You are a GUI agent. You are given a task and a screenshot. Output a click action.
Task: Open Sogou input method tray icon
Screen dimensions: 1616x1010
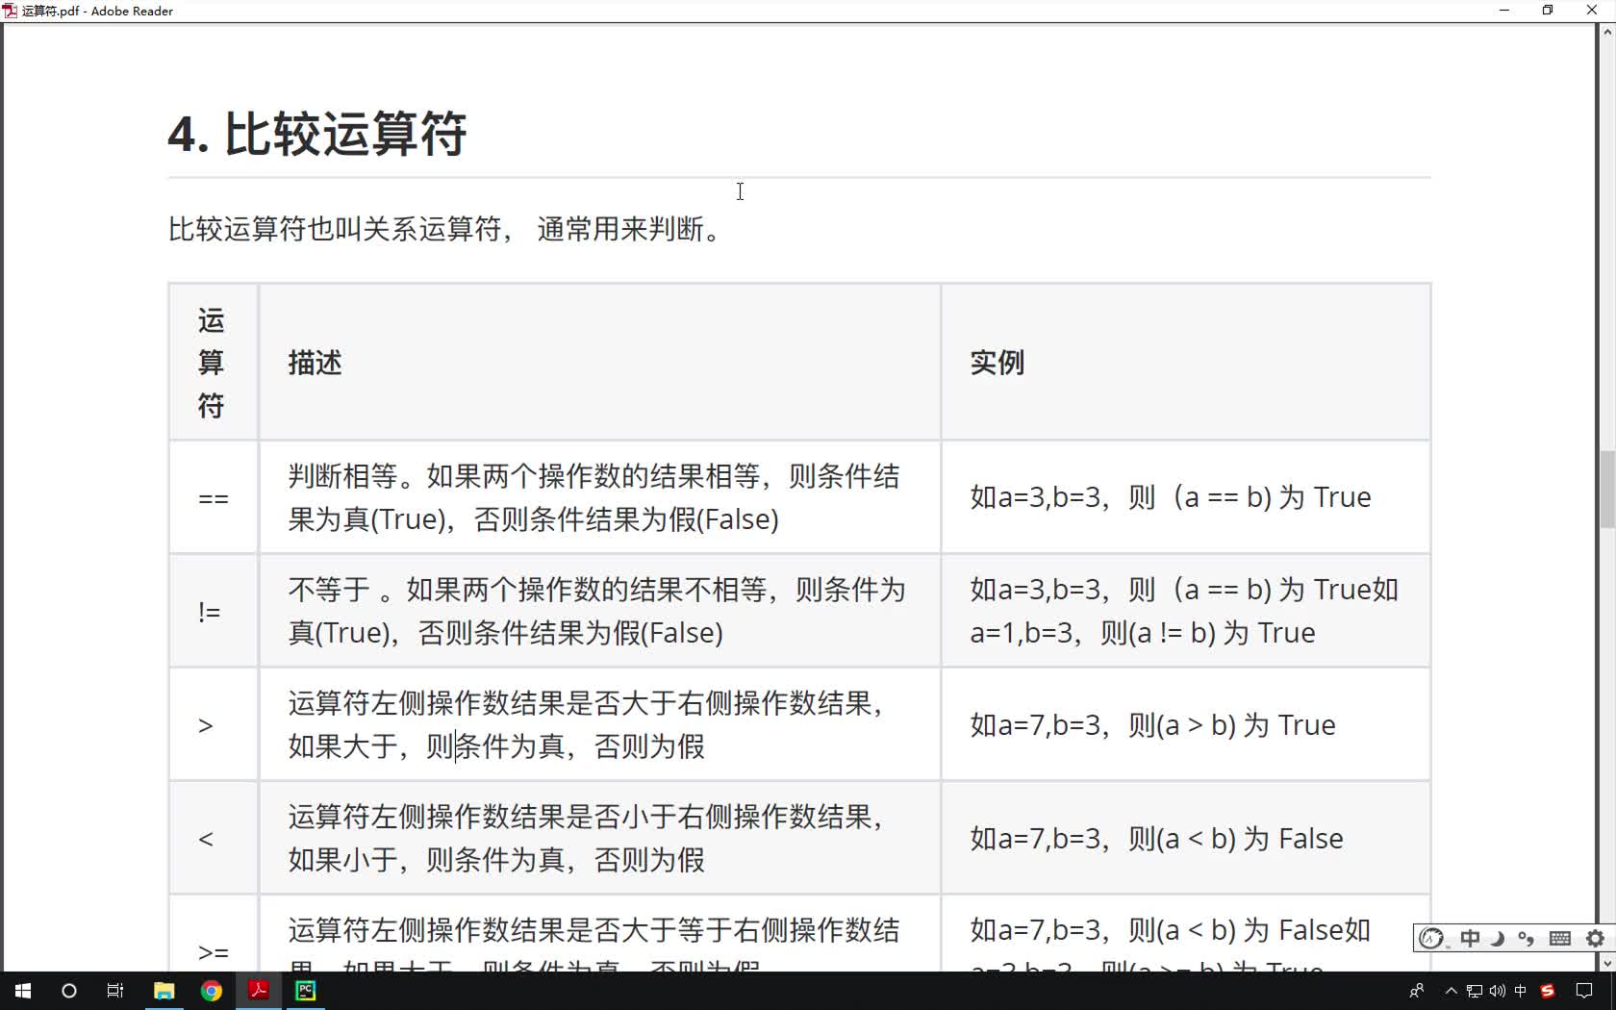(1548, 991)
